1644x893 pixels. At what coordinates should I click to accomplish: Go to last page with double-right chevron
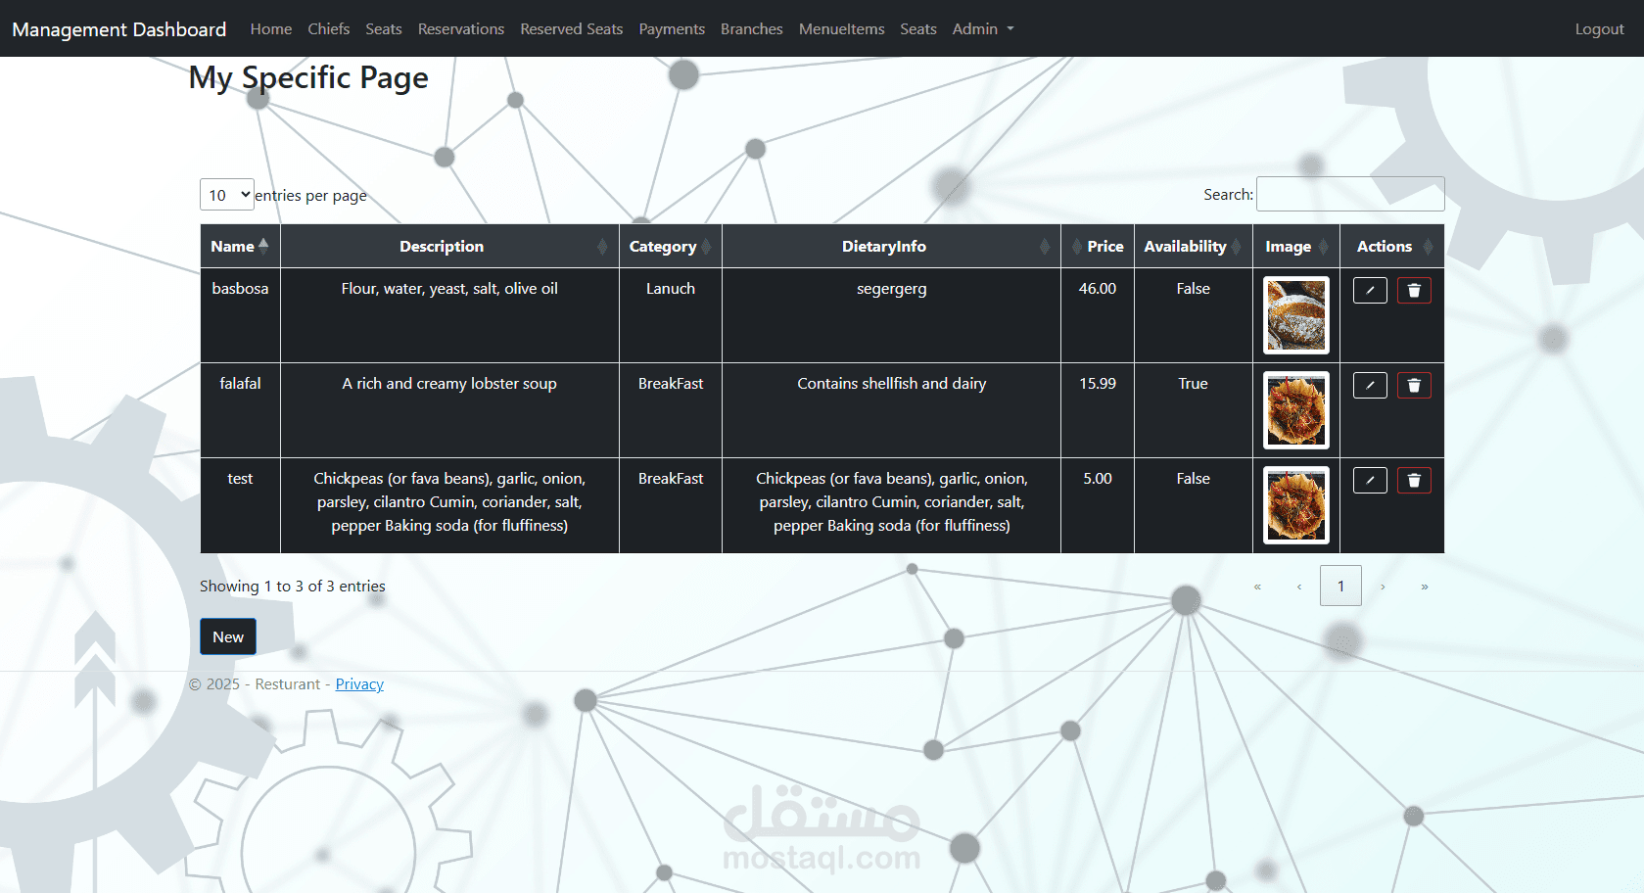pyautogui.click(x=1425, y=587)
